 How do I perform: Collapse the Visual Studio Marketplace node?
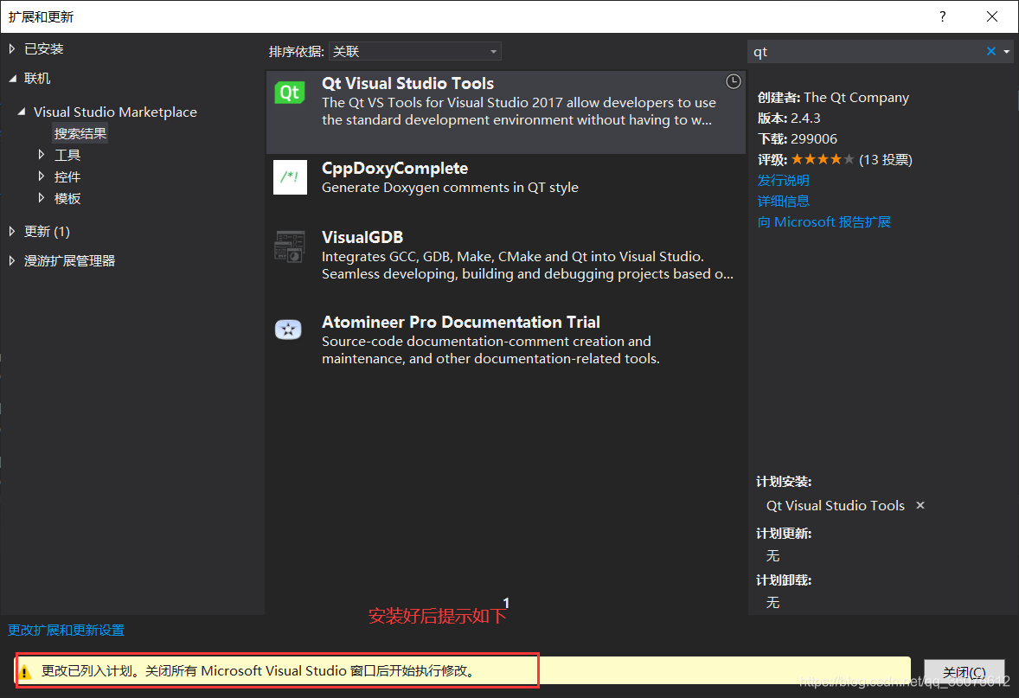22,112
